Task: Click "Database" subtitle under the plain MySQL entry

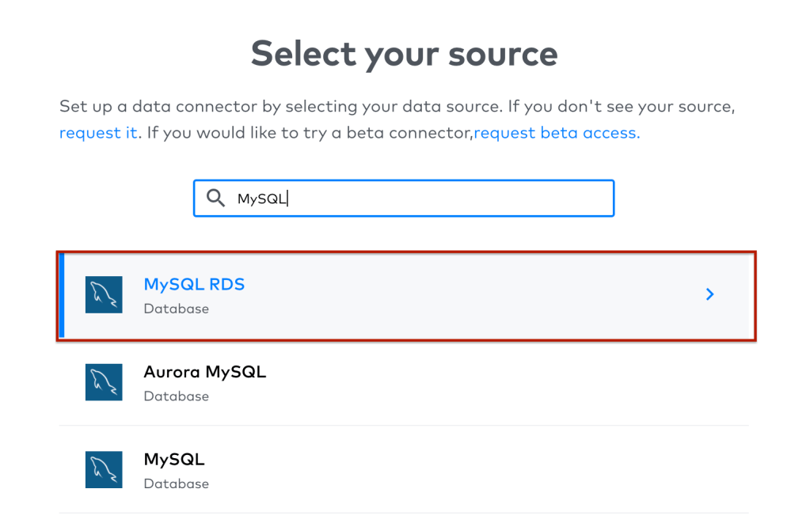Action: [176, 483]
